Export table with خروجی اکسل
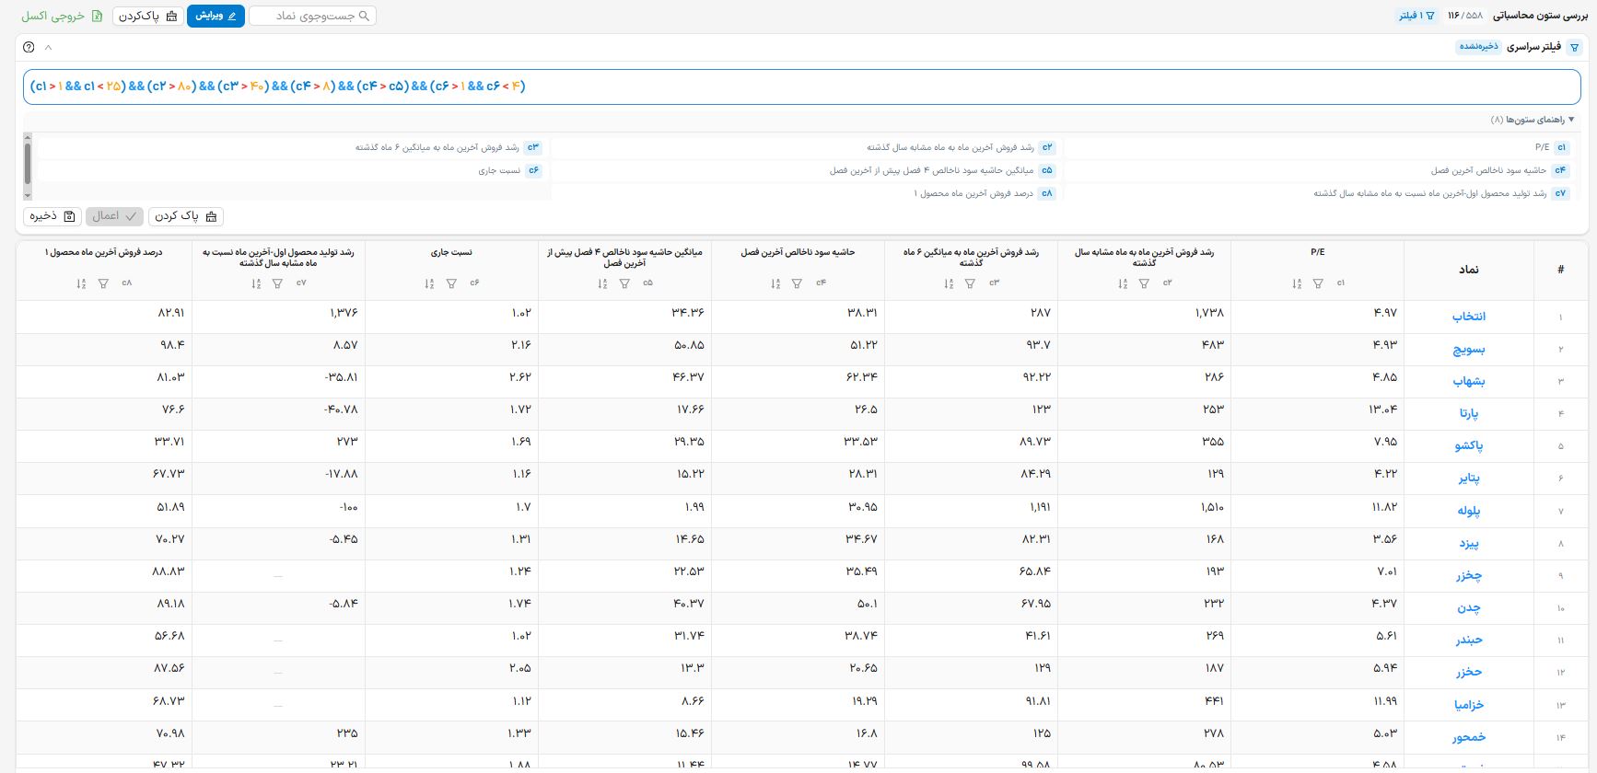This screenshot has width=1597, height=773. click(61, 16)
